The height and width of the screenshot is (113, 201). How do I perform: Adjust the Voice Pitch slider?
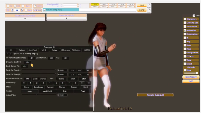[36, 94]
